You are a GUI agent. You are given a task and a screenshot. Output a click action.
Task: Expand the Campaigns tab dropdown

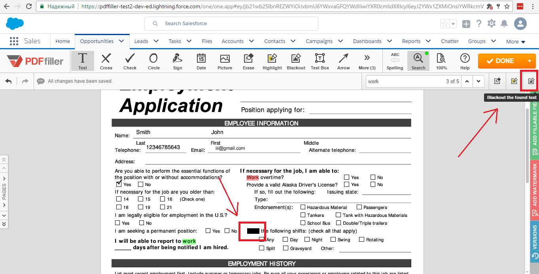pos(340,41)
